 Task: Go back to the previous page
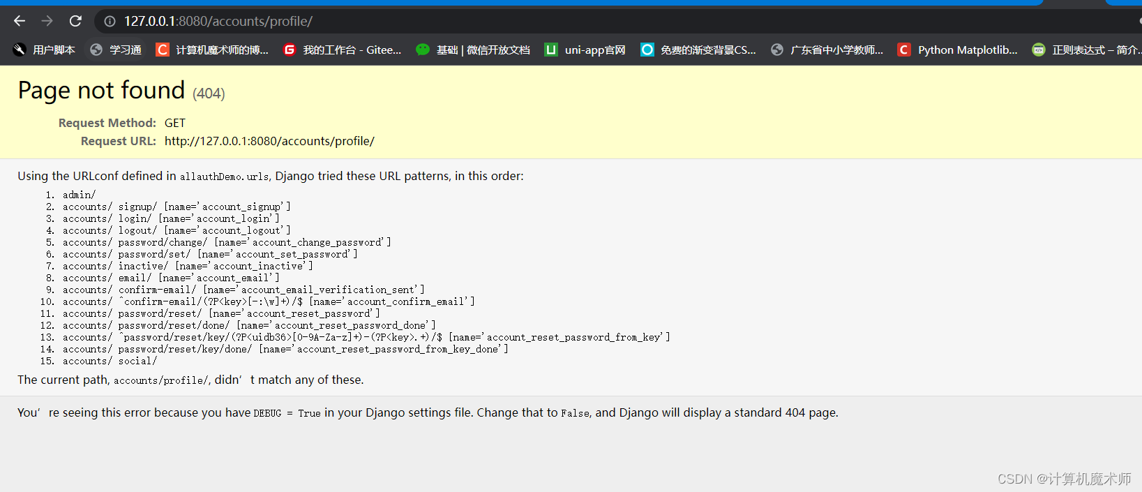(x=20, y=21)
